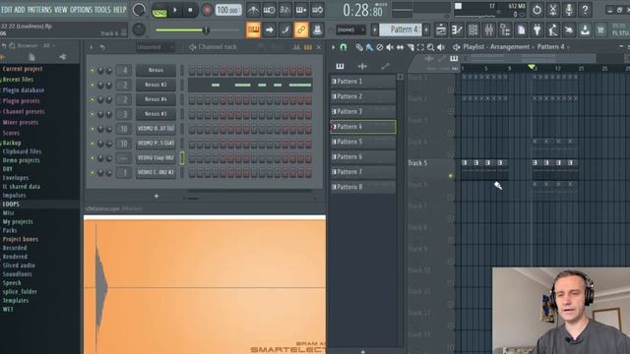Open the EDIT menu
Screen dimensions: 630x354
[7, 10]
